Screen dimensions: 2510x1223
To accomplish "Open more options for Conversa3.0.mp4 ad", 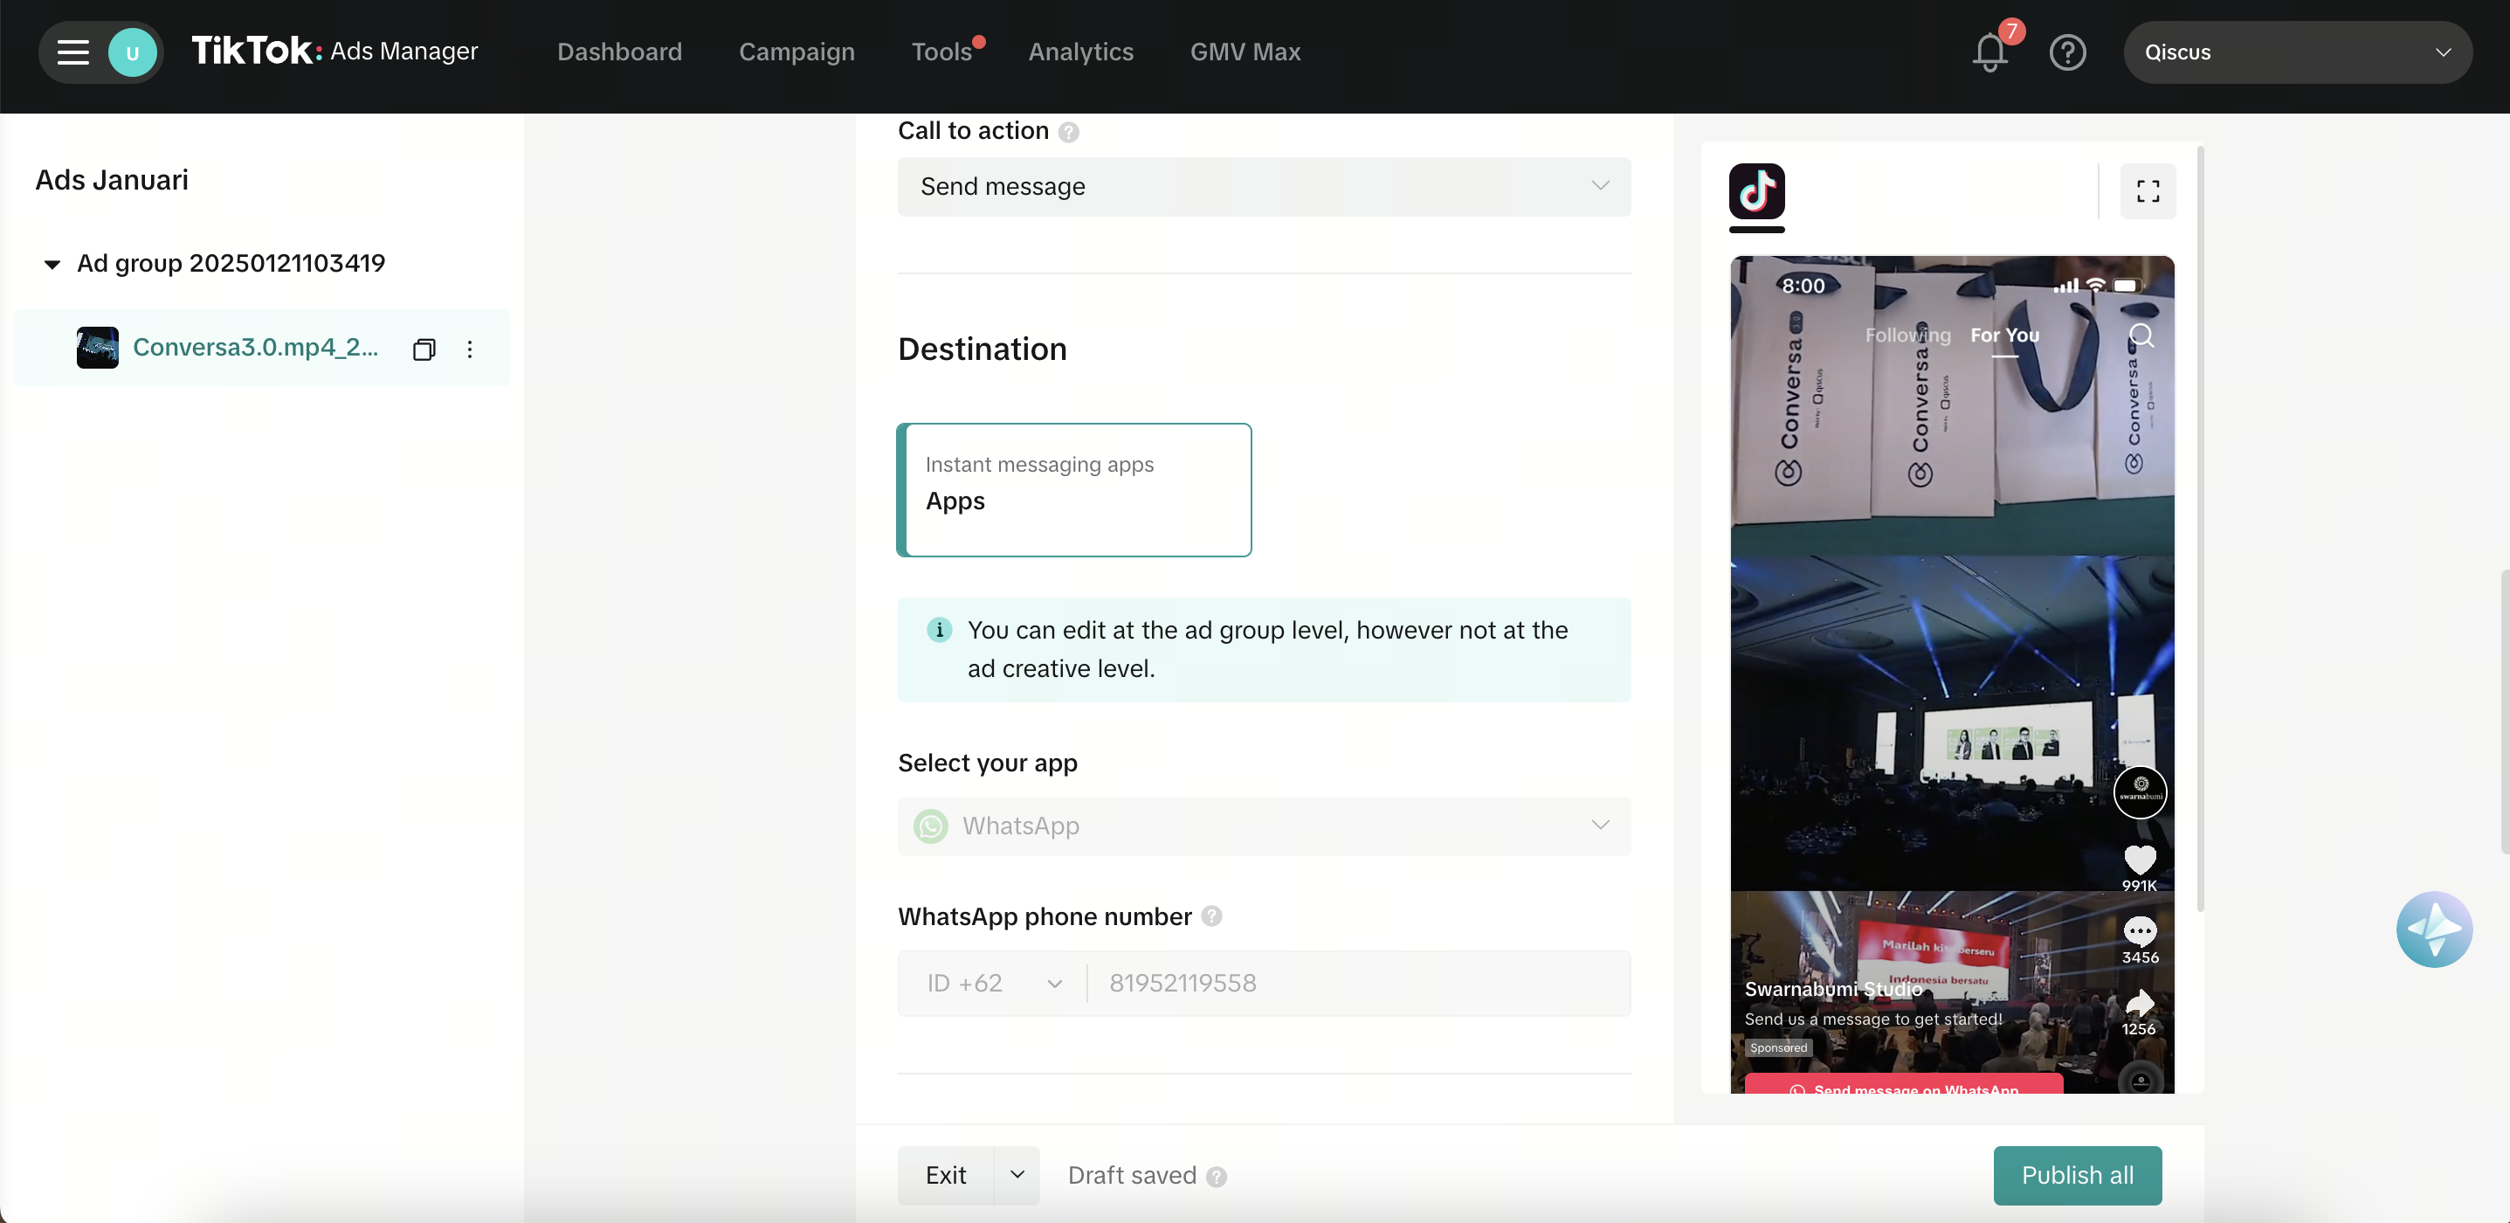I will tap(470, 349).
